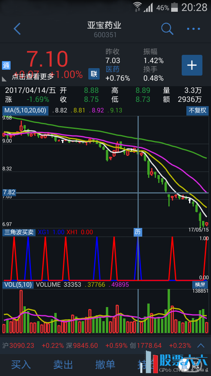211x376 pixels.
Task: Expand details via 点击查看更多 triangle
Action: pos(4,78)
